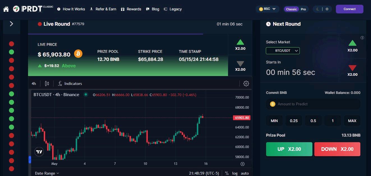Go to the home page icon
This screenshot has height=176, width=371.
6,9
